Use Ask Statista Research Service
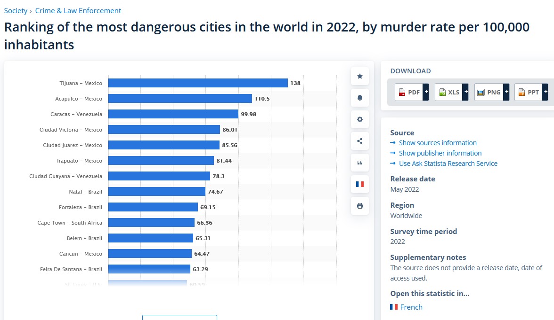This screenshot has width=554, height=320. tap(448, 164)
